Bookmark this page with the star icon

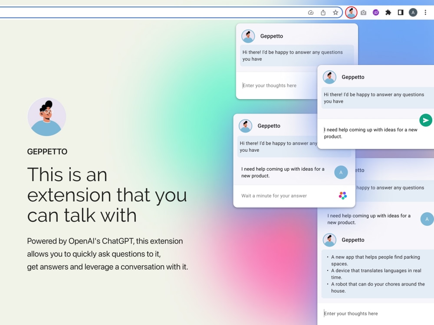pos(335,13)
